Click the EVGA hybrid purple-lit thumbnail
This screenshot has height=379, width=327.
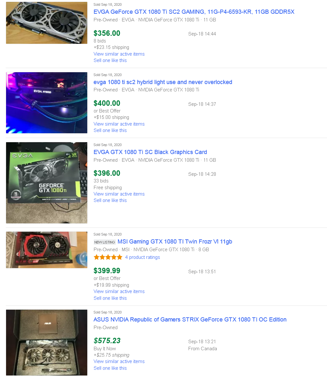tap(47, 103)
